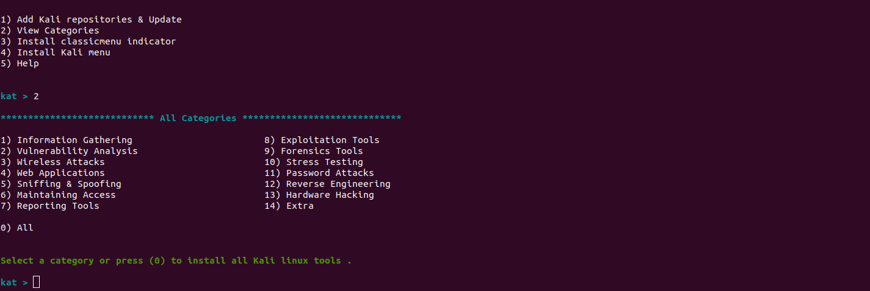This screenshot has width=870, height=291.
Task: Click the 'Web Applications' category entry
Action: click(x=53, y=173)
